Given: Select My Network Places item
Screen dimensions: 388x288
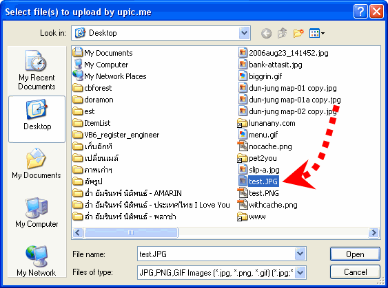Looking at the screenshot, I should click(110, 76).
